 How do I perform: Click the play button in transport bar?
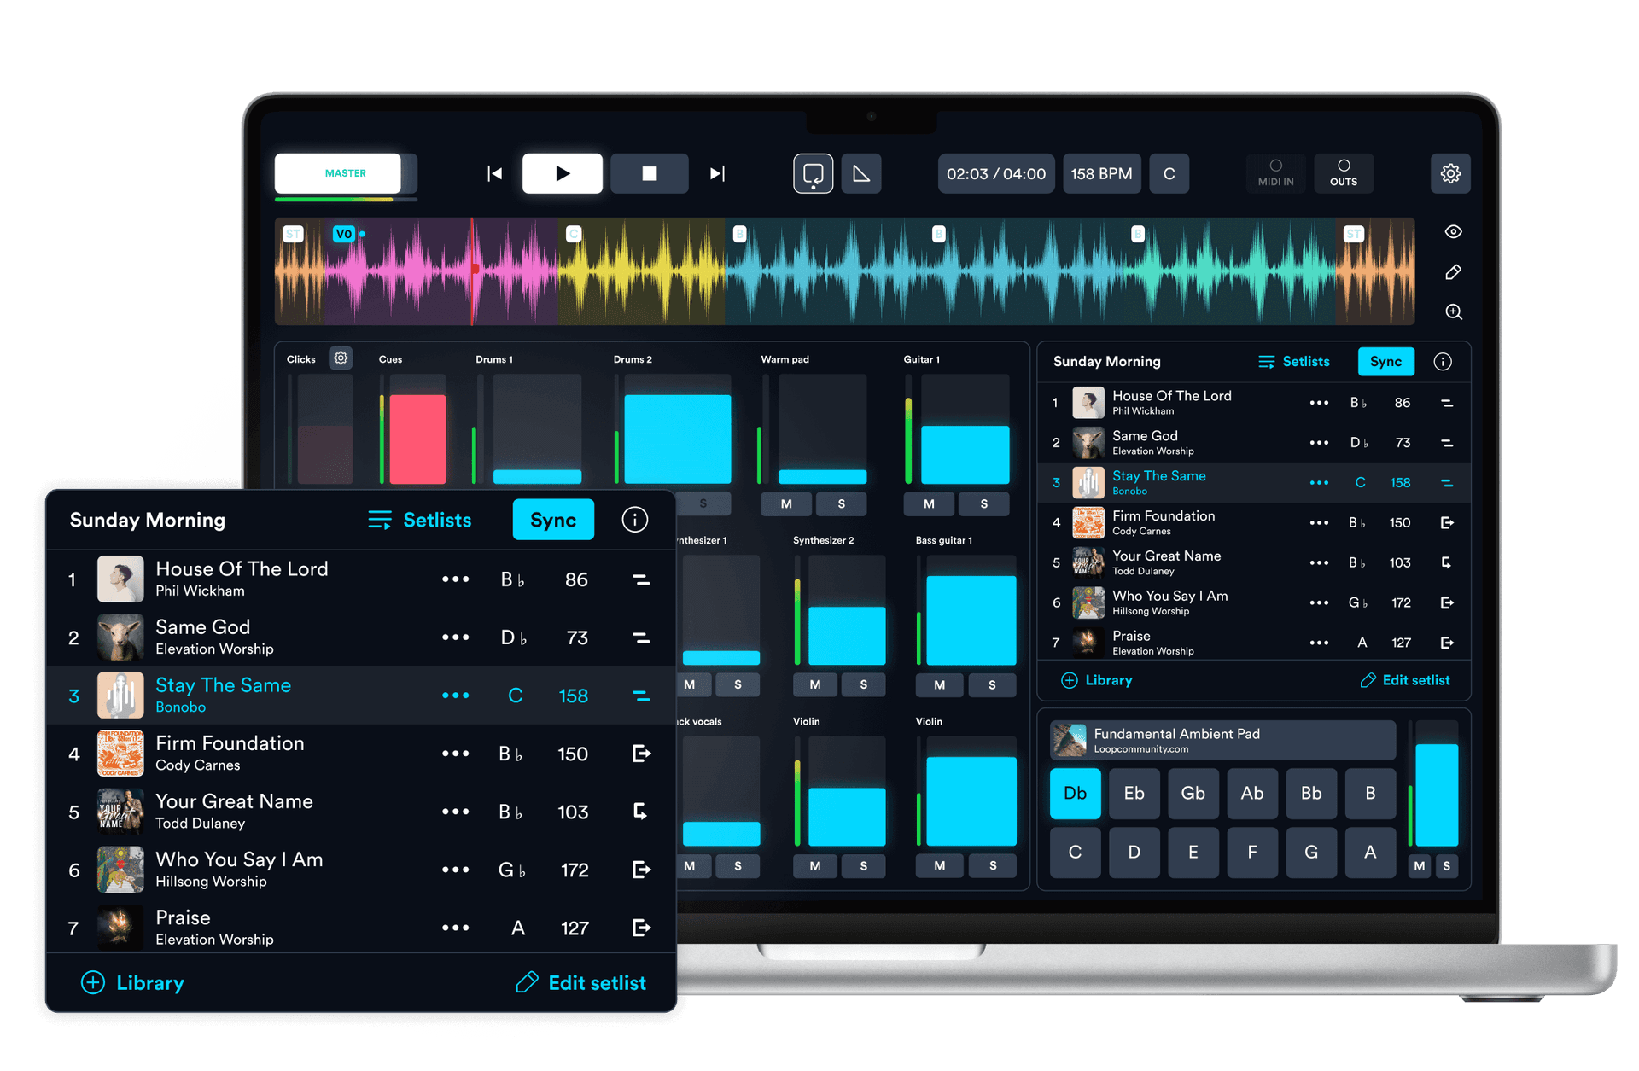[x=562, y=174]
